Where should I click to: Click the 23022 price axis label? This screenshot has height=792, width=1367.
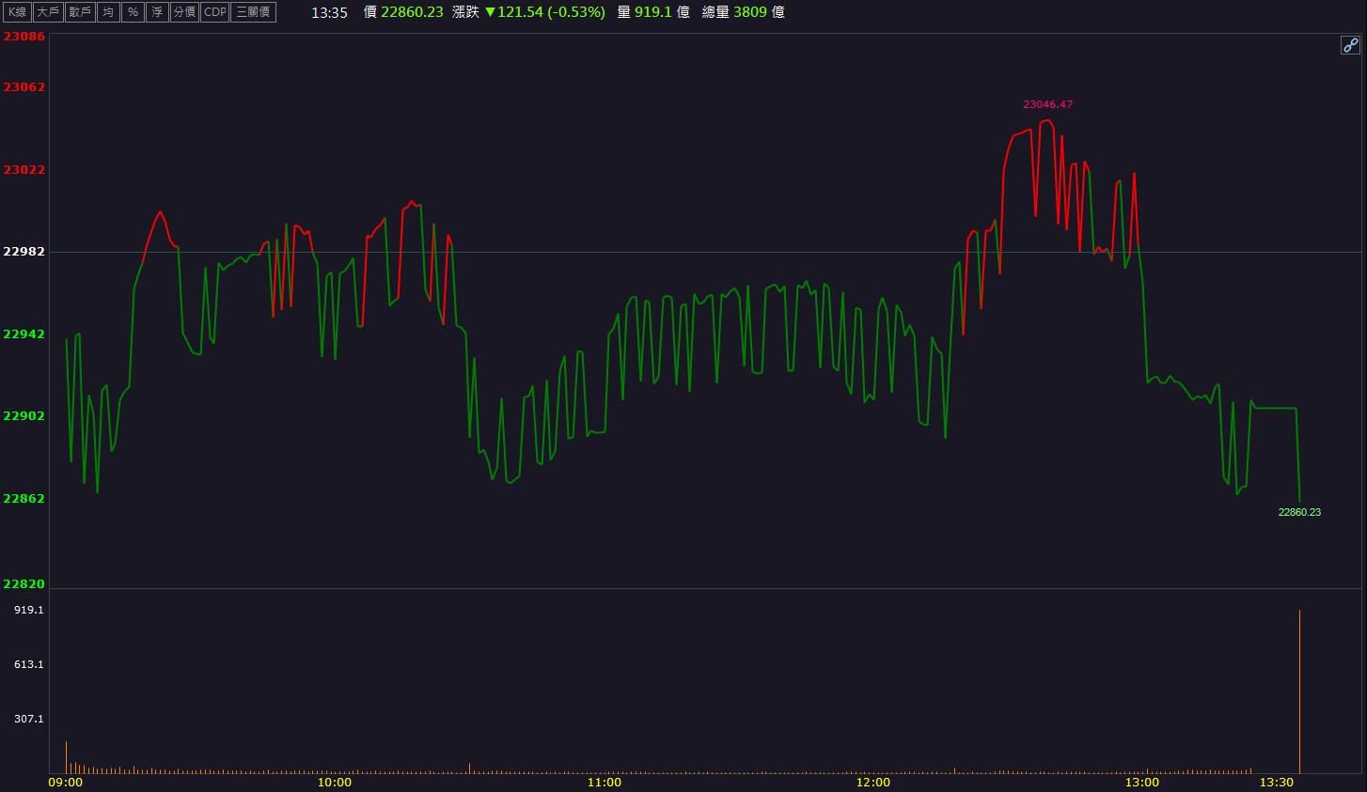24,169
